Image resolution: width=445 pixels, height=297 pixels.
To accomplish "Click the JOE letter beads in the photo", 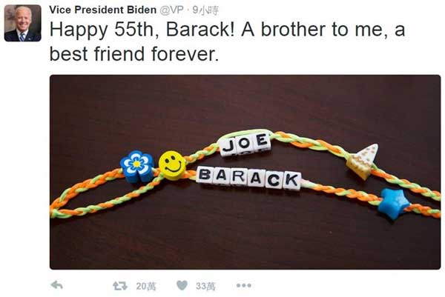I will coord(245,144).
